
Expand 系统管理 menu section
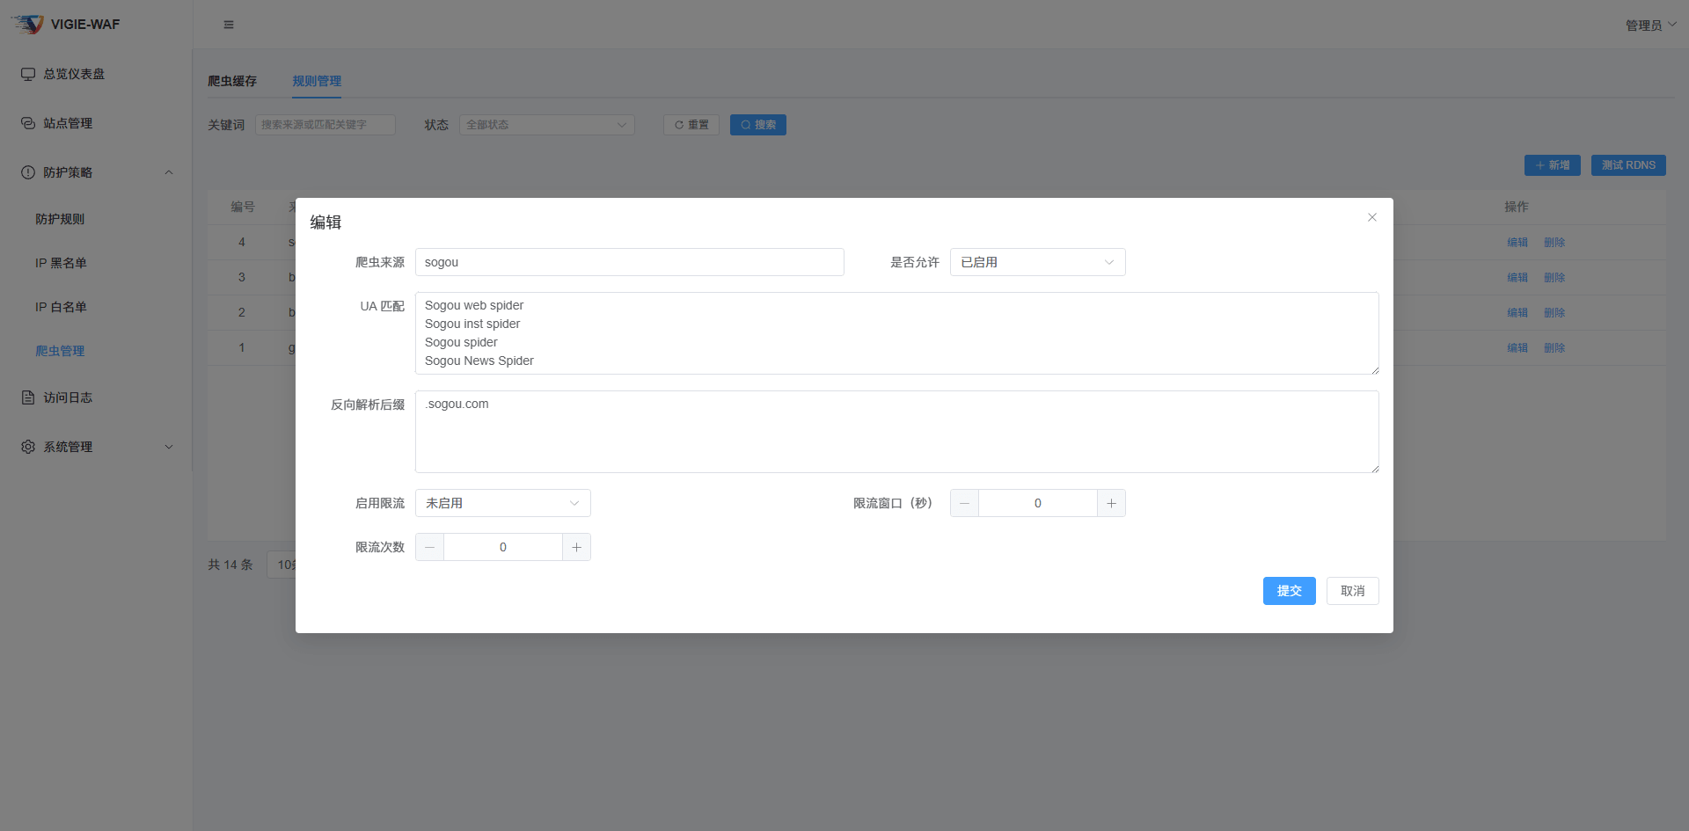(x=96, y=447)
